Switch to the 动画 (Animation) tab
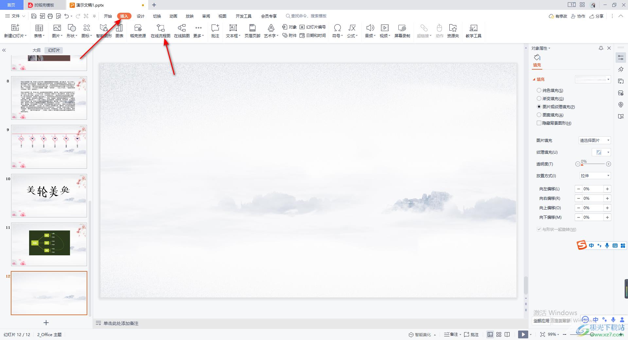Viewport: 628px width, 340px height. 173,16
